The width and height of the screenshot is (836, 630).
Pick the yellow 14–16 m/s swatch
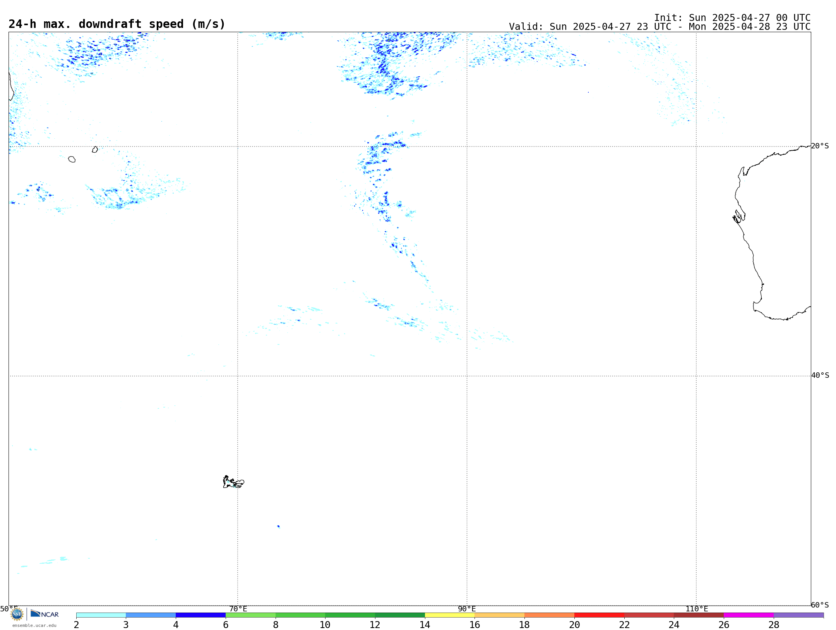[450, 615]
